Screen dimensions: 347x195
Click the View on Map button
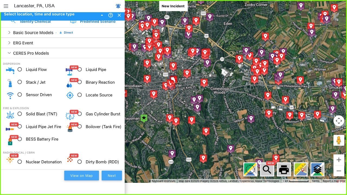82,175
